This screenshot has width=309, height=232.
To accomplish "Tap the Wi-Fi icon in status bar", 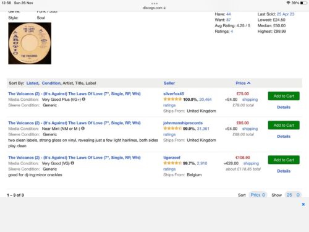I will (x=288, y=3).
